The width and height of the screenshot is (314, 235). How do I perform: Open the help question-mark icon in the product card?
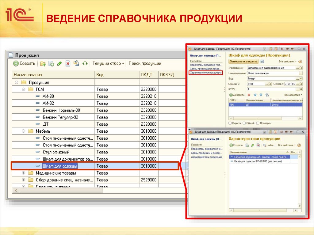pos(300,62)
